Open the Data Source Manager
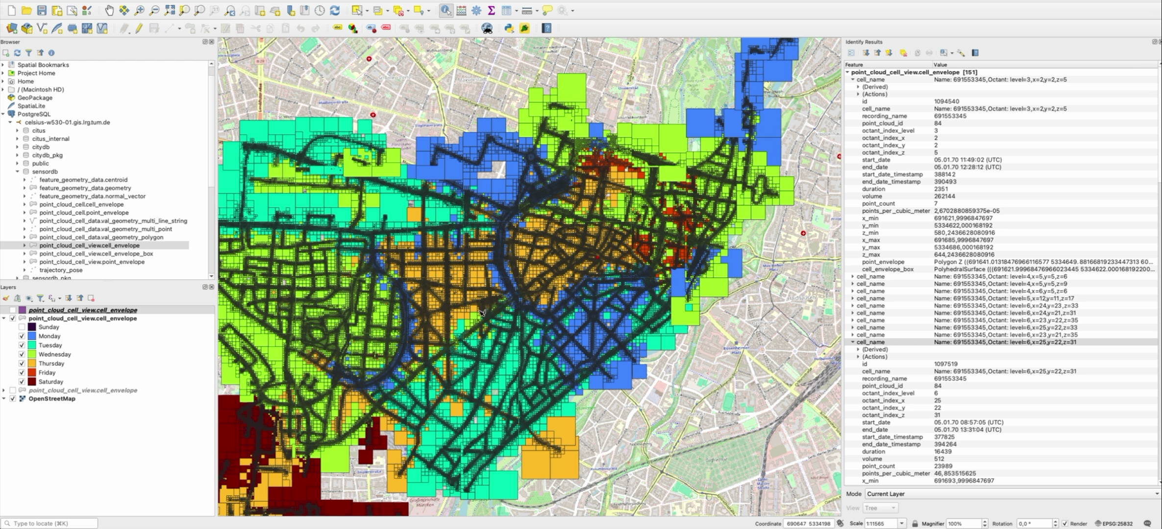The image size is (1162, 529). [x=12, y=28]
